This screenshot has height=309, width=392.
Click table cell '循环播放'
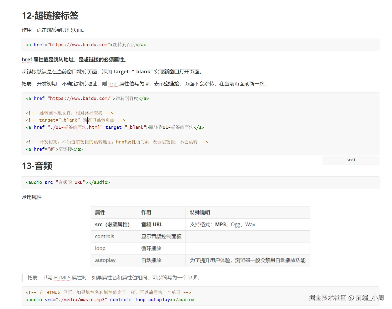pyautogui.click(x=161, y=248)
